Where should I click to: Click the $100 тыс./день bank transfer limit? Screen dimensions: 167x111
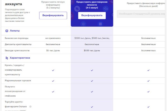92,38
